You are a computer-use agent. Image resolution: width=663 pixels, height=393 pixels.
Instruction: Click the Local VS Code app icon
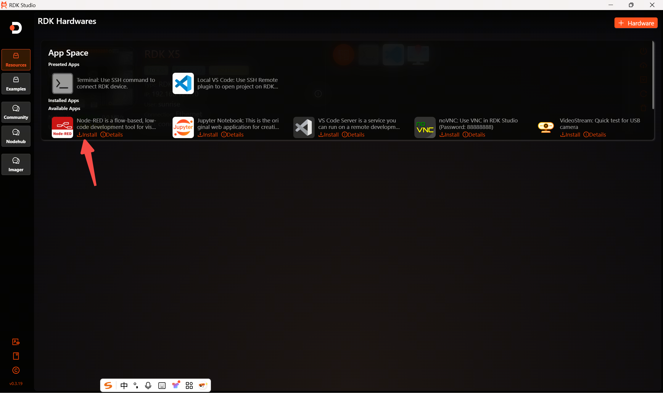pos(183,83)
